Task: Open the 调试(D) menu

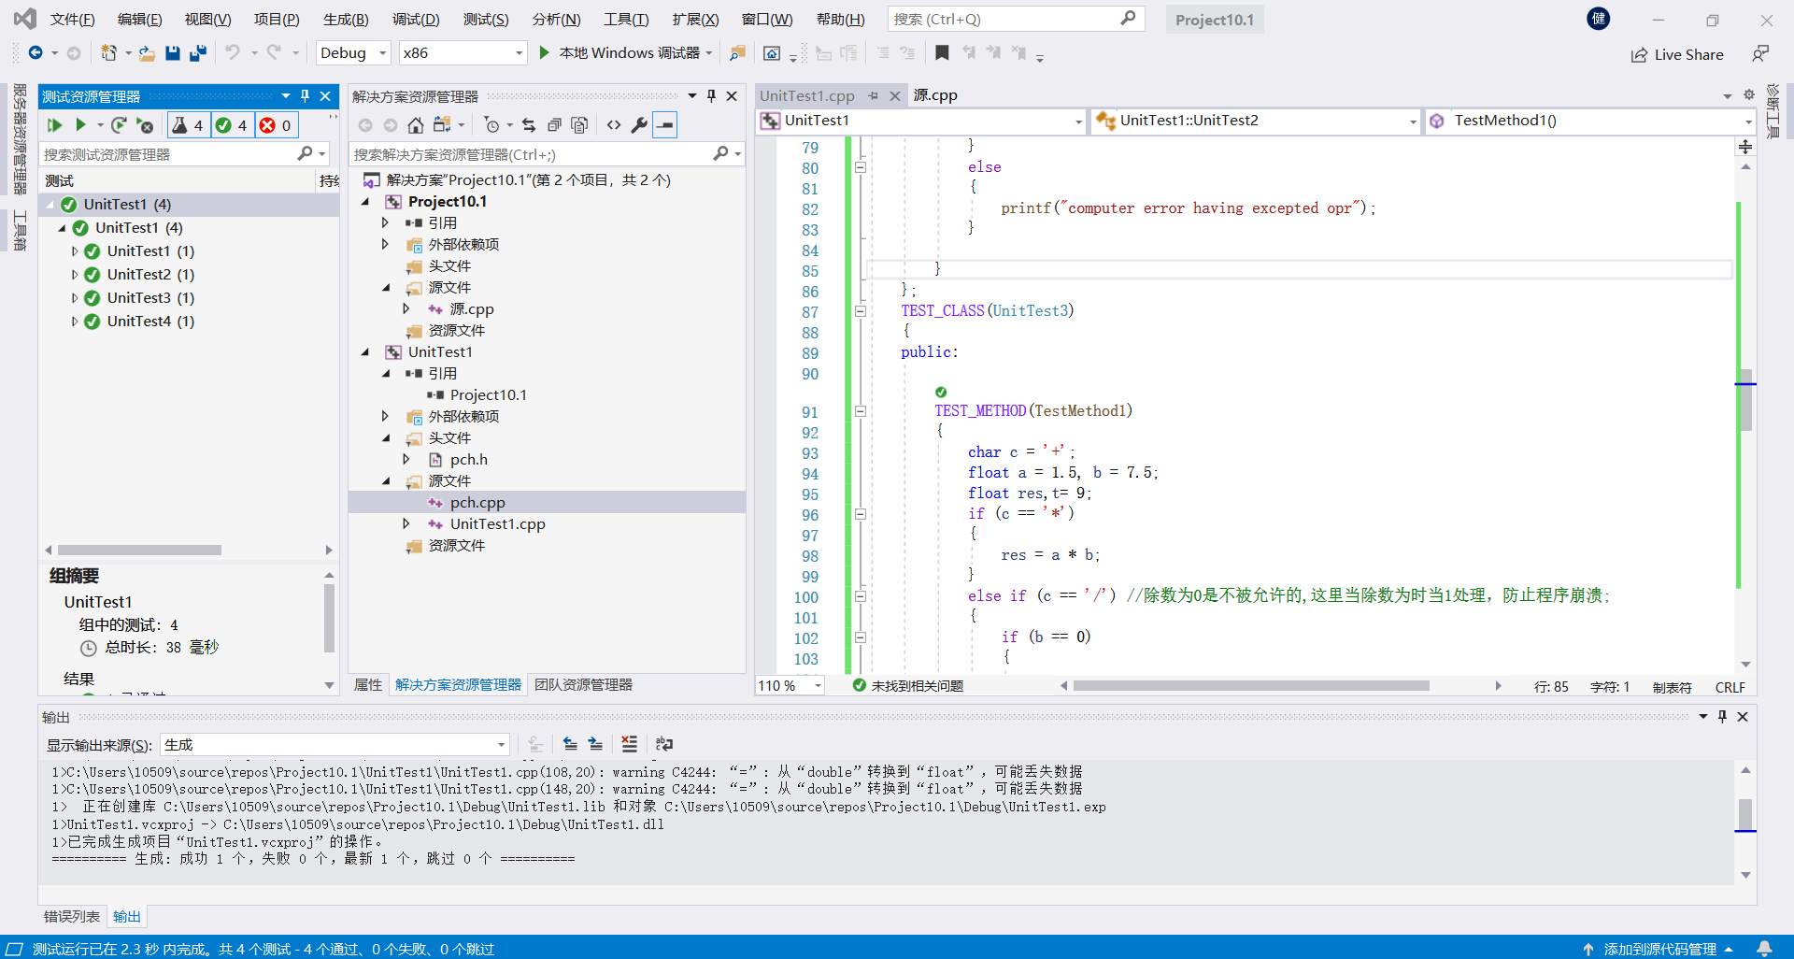Action: pos(416,20)
